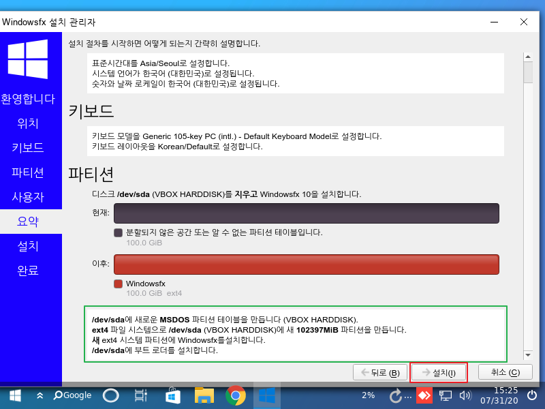Click the Asia/Seoul timezone line
This screenshot has width=545, height=409.
click(161, 63)
